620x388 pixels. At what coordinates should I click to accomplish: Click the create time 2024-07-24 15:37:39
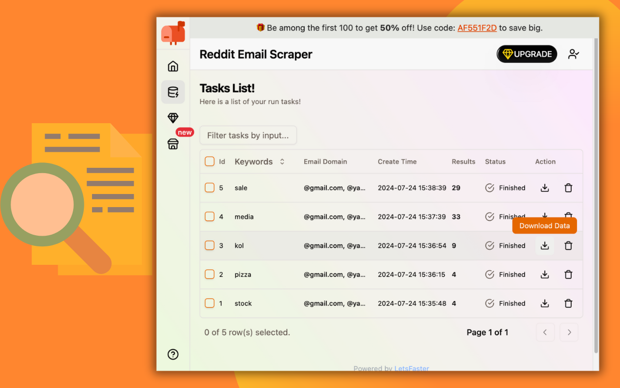pos(412,217)
